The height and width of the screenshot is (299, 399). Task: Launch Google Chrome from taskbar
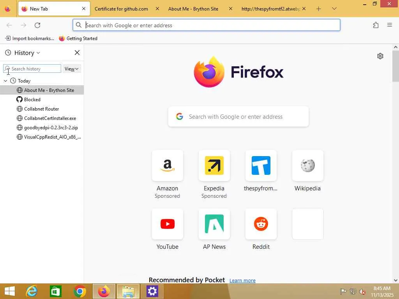tap(79, 291)
